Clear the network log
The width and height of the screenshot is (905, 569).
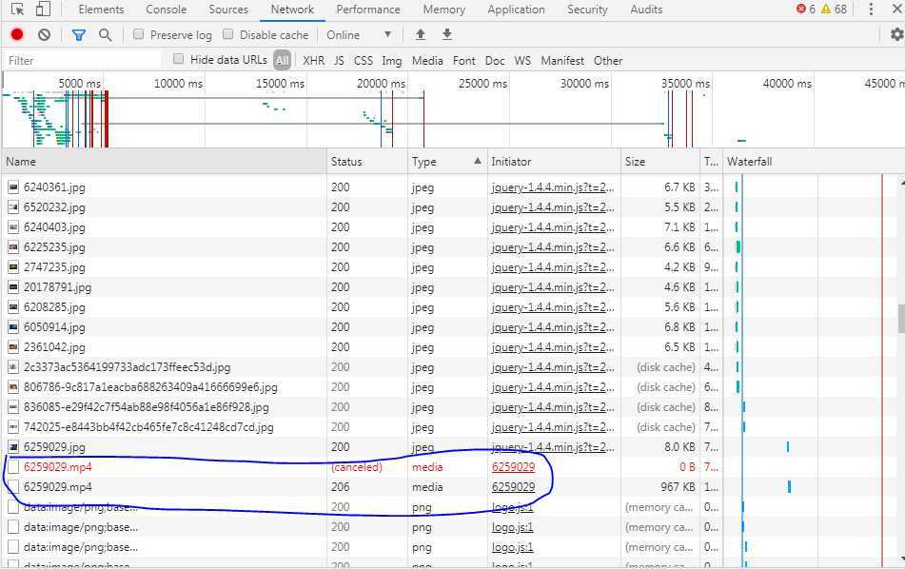(44, 34)
